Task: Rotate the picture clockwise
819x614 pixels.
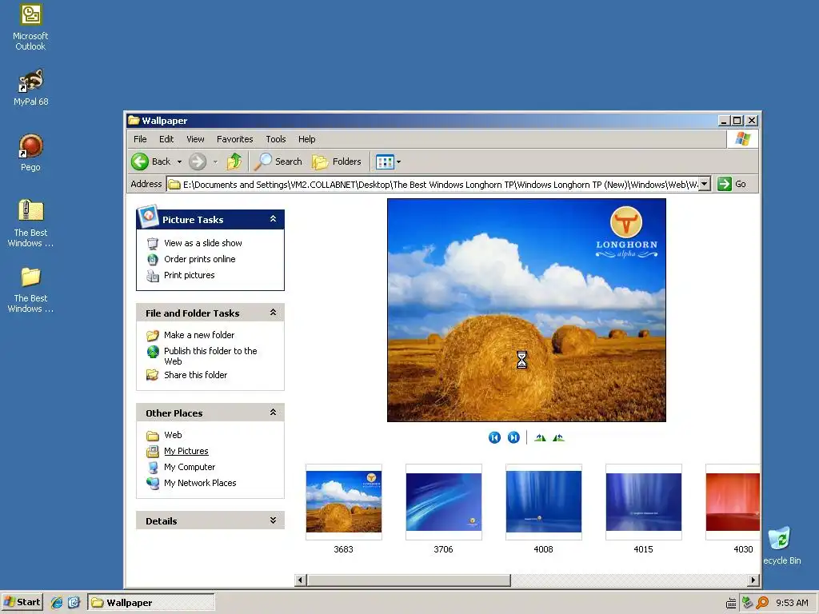Action: 540,437
